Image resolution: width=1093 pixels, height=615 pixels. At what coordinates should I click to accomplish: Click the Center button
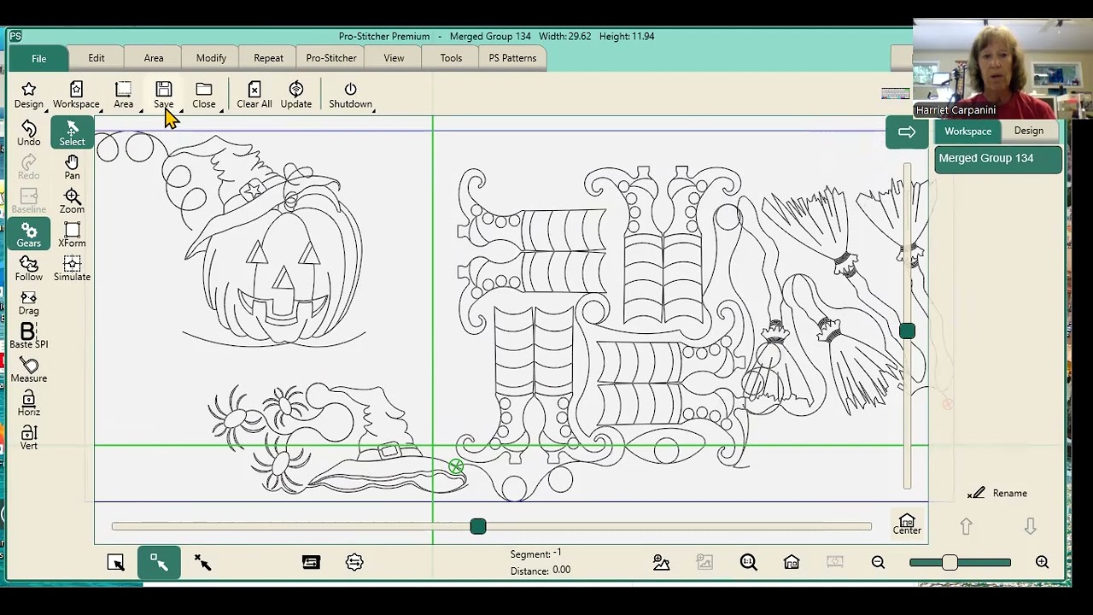907,524
